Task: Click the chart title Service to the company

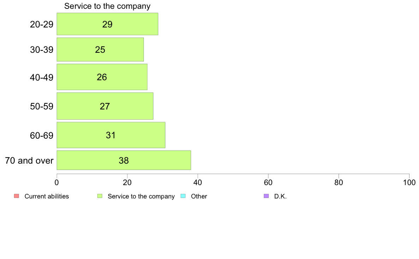Action: coord(108,6)
